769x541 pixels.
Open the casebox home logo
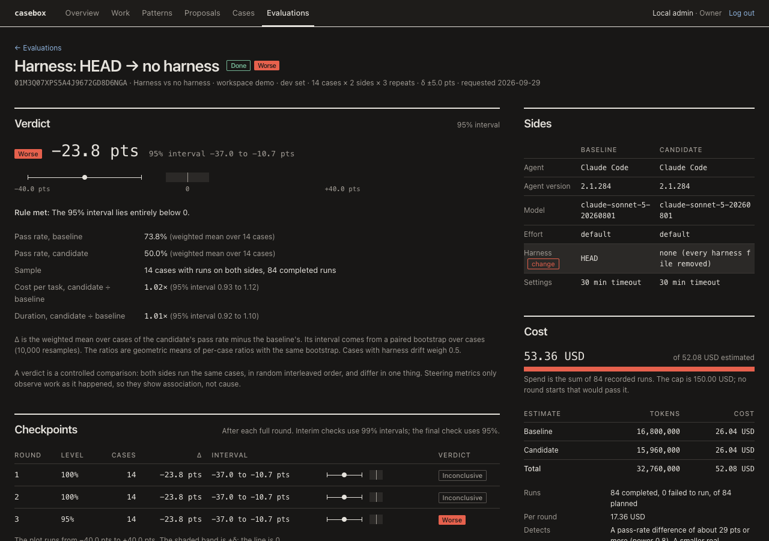(x=30, y=13)
